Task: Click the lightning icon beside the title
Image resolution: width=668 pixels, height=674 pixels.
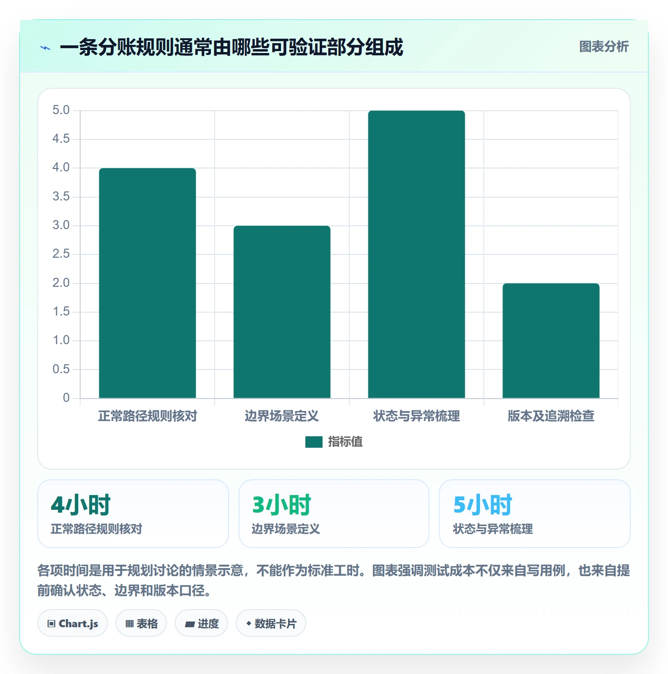Action: pos(45,48)
